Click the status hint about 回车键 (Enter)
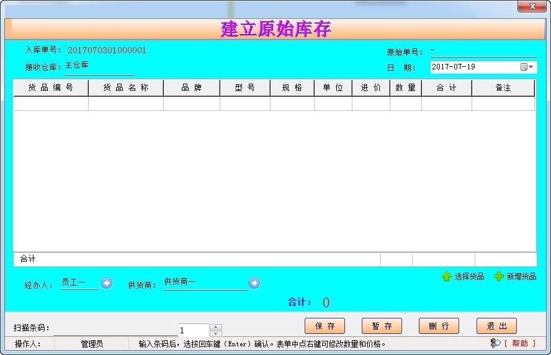 point(262,344)
